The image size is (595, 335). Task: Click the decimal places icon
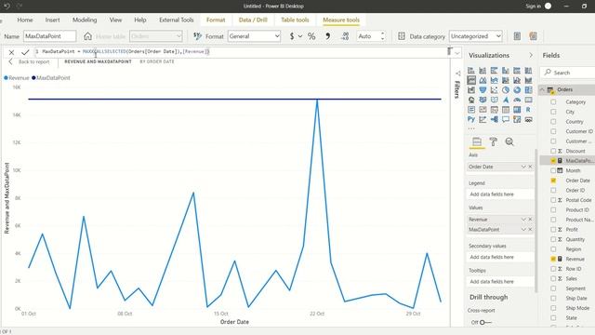coord(345,36)
